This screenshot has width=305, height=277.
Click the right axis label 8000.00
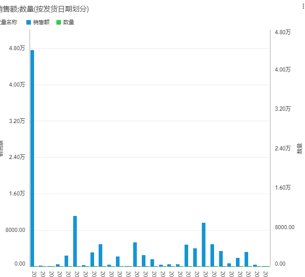pos(285,227)
